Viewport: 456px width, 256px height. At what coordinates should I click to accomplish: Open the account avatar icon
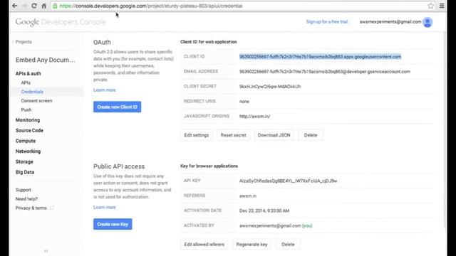point(427,22)
